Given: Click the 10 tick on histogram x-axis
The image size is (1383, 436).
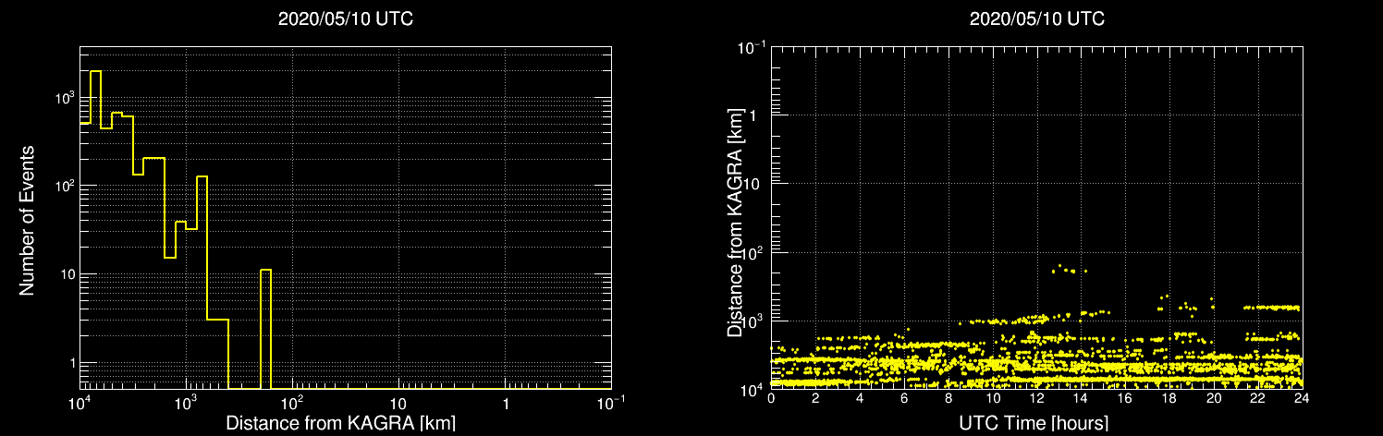Looking at the screenshot, I should click(398, 405).
